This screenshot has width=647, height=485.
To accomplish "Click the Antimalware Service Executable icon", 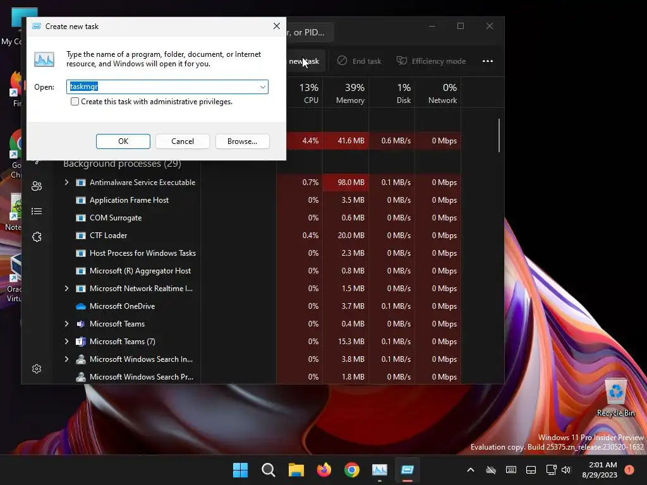I will click(81, 183).
